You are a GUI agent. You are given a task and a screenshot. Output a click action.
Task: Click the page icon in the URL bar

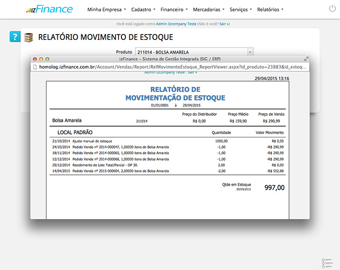pos(35,67)
